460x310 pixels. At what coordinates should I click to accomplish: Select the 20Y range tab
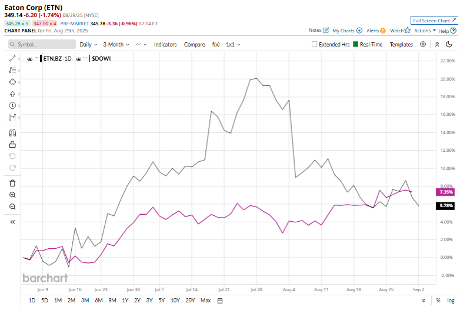tap(190, 301)
